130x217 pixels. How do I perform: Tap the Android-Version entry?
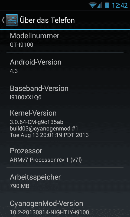tap(65, 66)
